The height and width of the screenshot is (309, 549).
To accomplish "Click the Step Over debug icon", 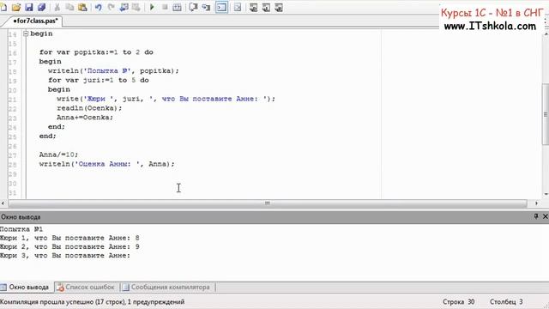I will [193, 8].
